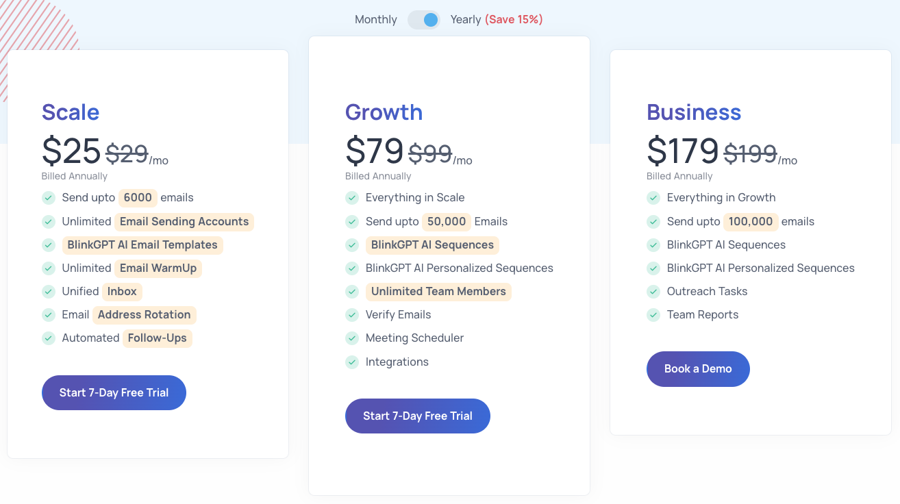Click checkmark icon next to Email Sending Accounts
Viewport: 900px width, 504px height.
coord(49,222)
